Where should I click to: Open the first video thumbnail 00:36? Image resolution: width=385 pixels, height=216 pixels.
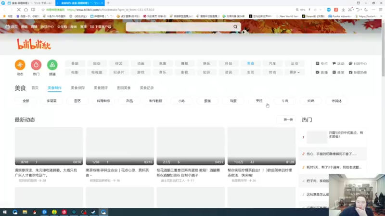coord(49,146)
